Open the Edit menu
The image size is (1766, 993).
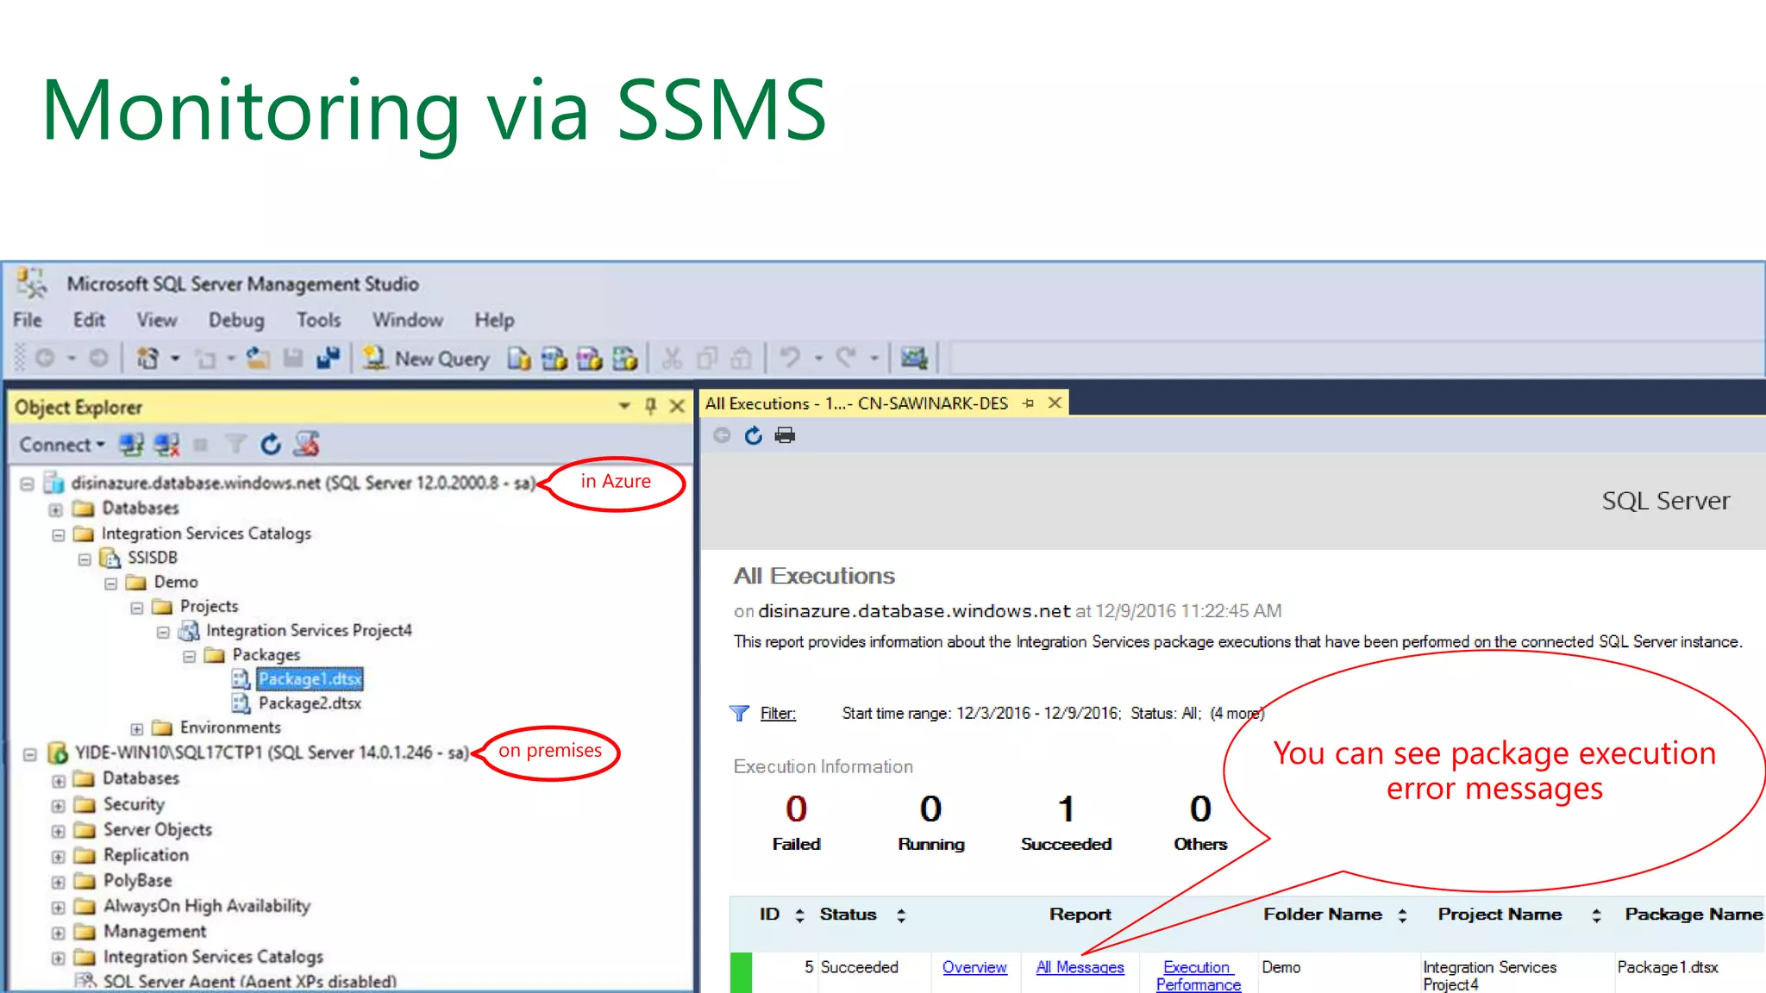pos(89,320)
